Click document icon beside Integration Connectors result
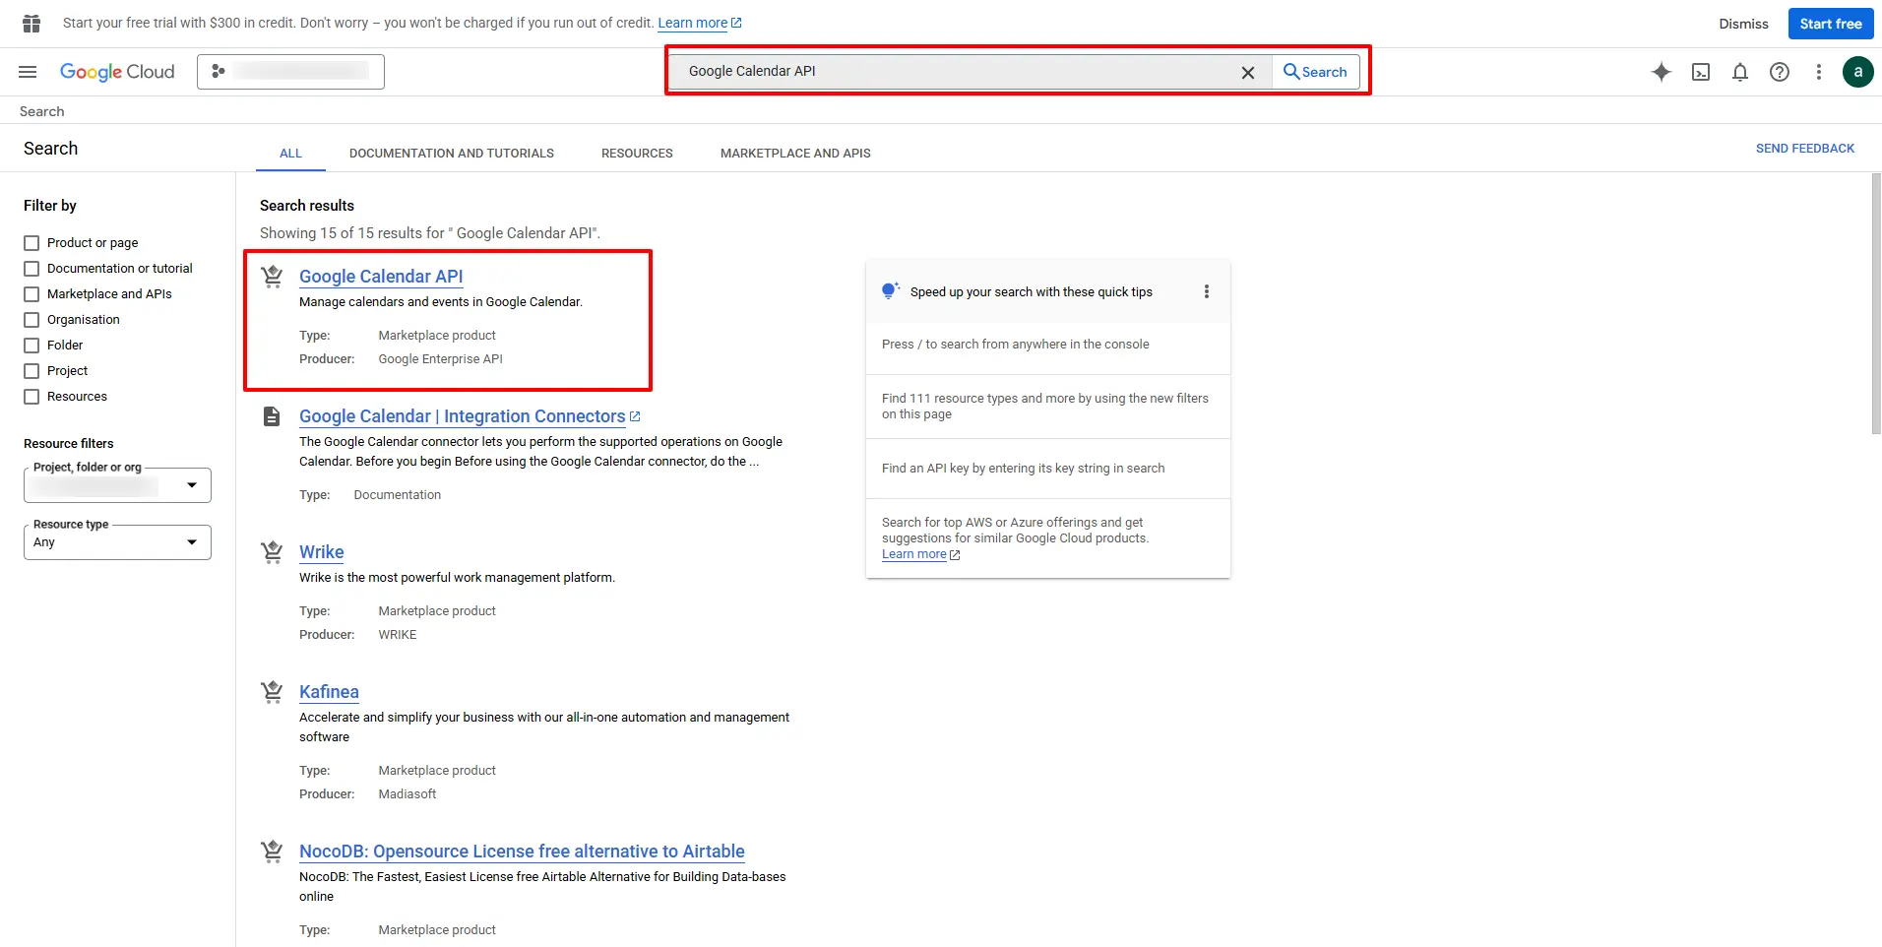Viewport: 1882px width, 947px height. [273, 416]
